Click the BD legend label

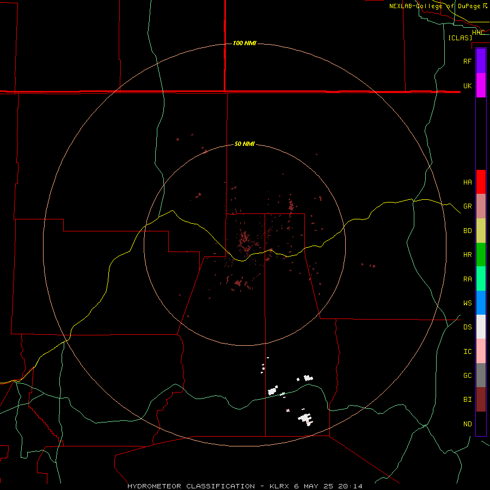[467, 231]
